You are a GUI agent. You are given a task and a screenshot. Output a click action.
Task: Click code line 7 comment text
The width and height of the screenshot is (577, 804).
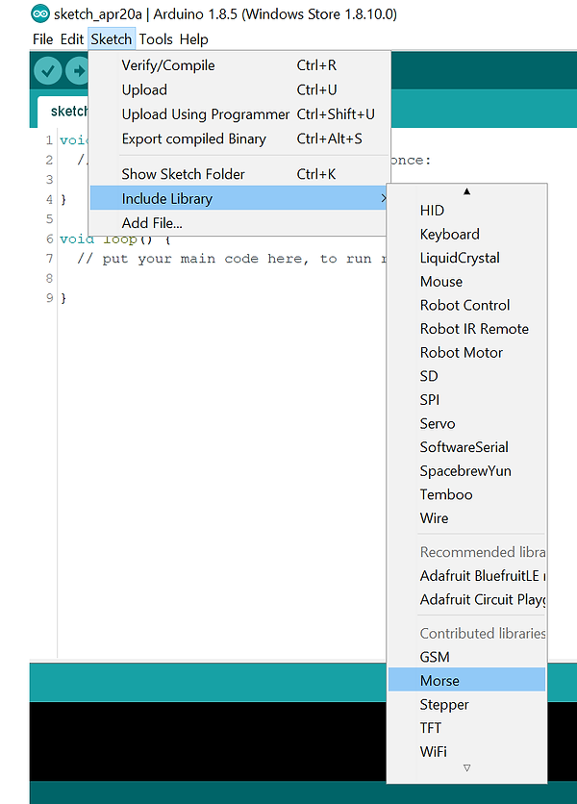point(232,259)
